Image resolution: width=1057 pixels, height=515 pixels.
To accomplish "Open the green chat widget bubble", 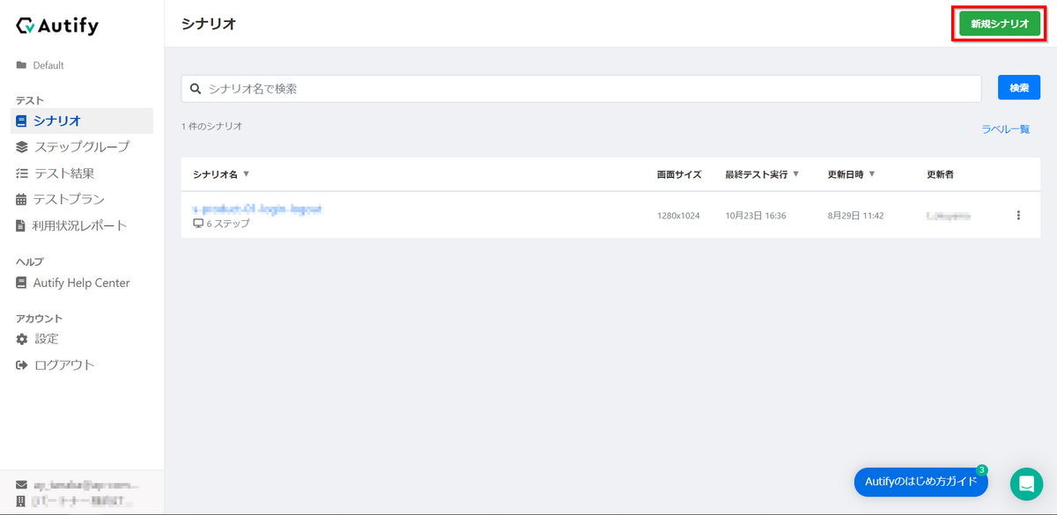I will point(1025,482).
